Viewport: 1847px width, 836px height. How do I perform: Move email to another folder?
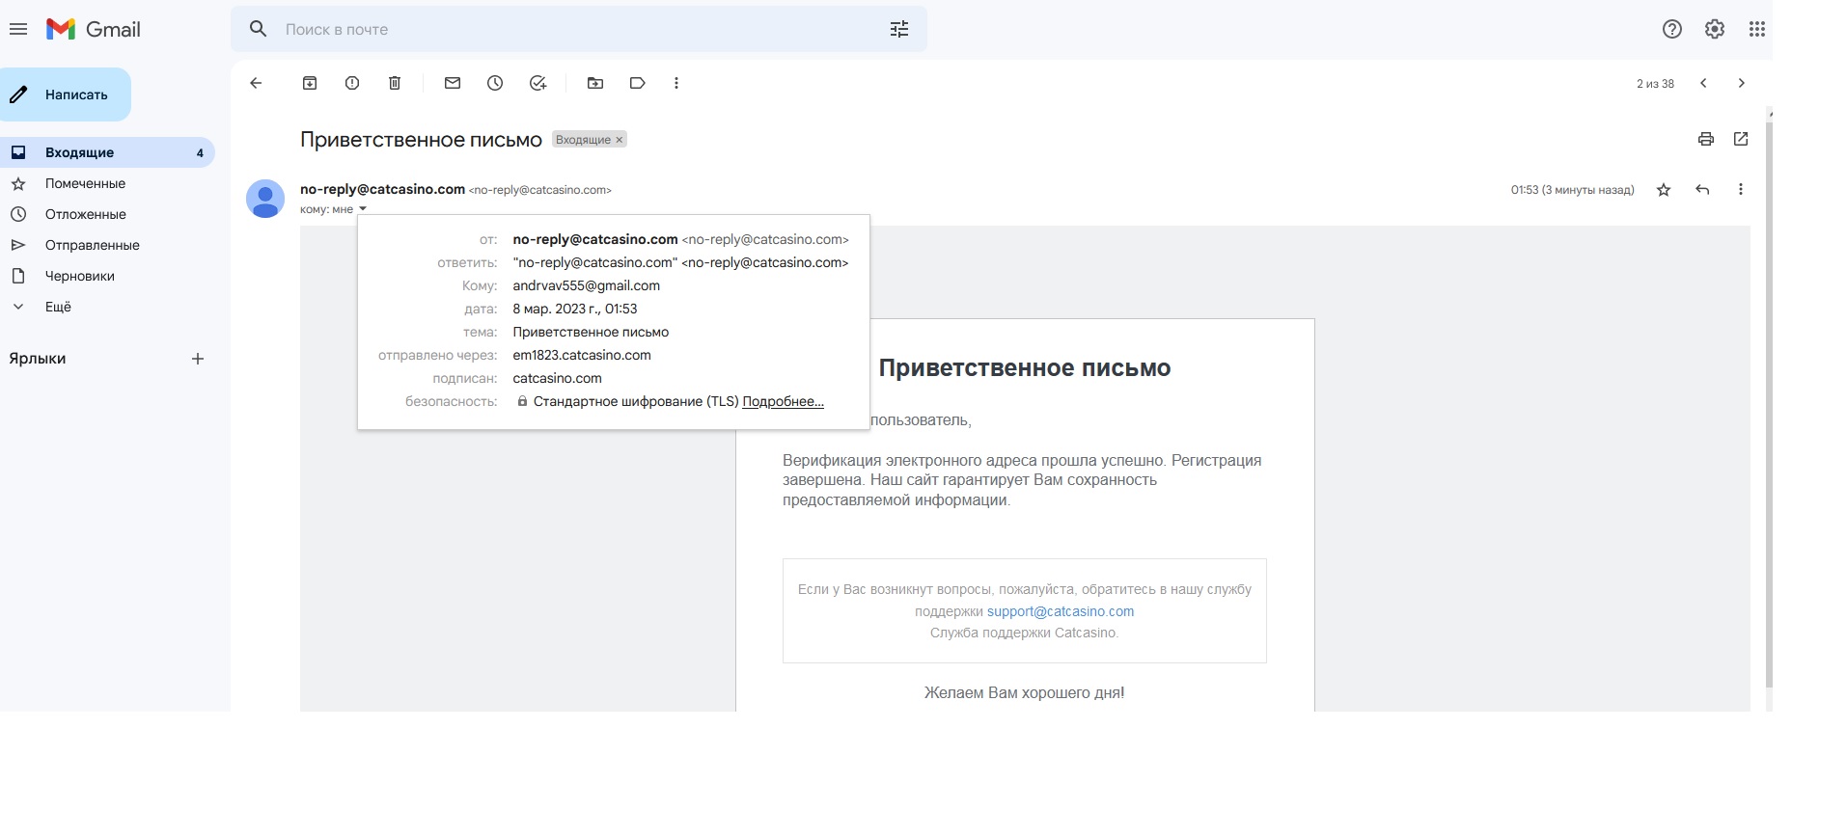pyautogui.click(x=595, y=83)
